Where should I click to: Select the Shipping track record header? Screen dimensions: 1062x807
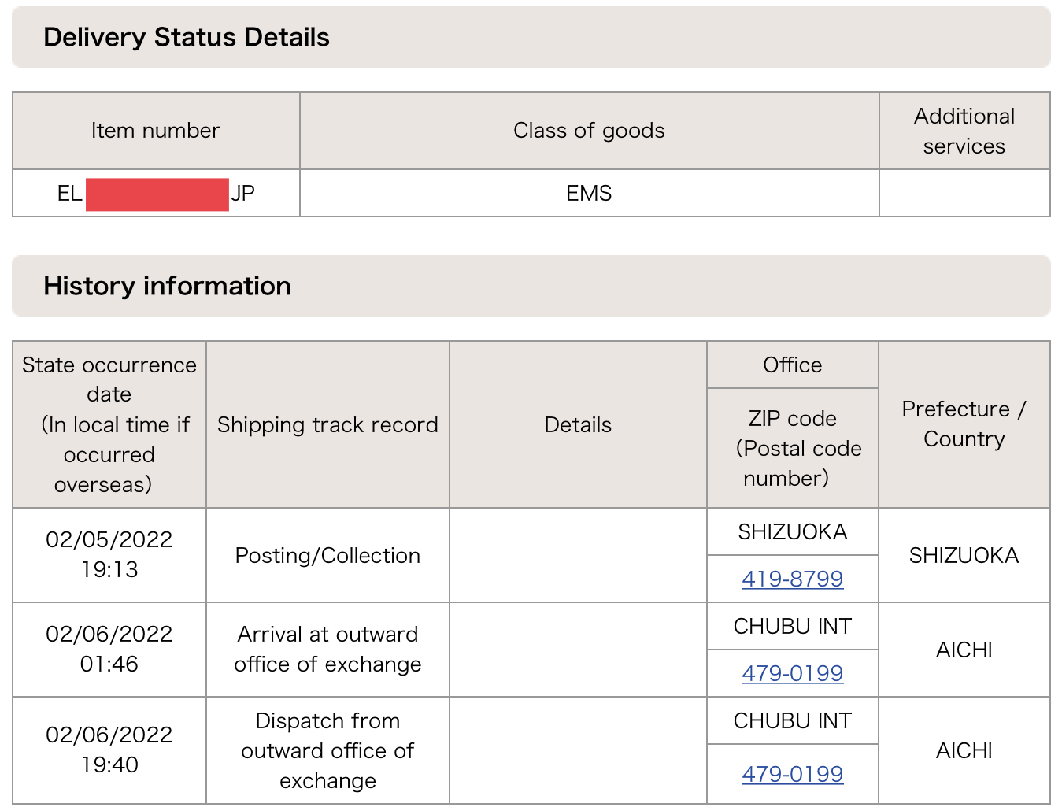click(327, 425)
